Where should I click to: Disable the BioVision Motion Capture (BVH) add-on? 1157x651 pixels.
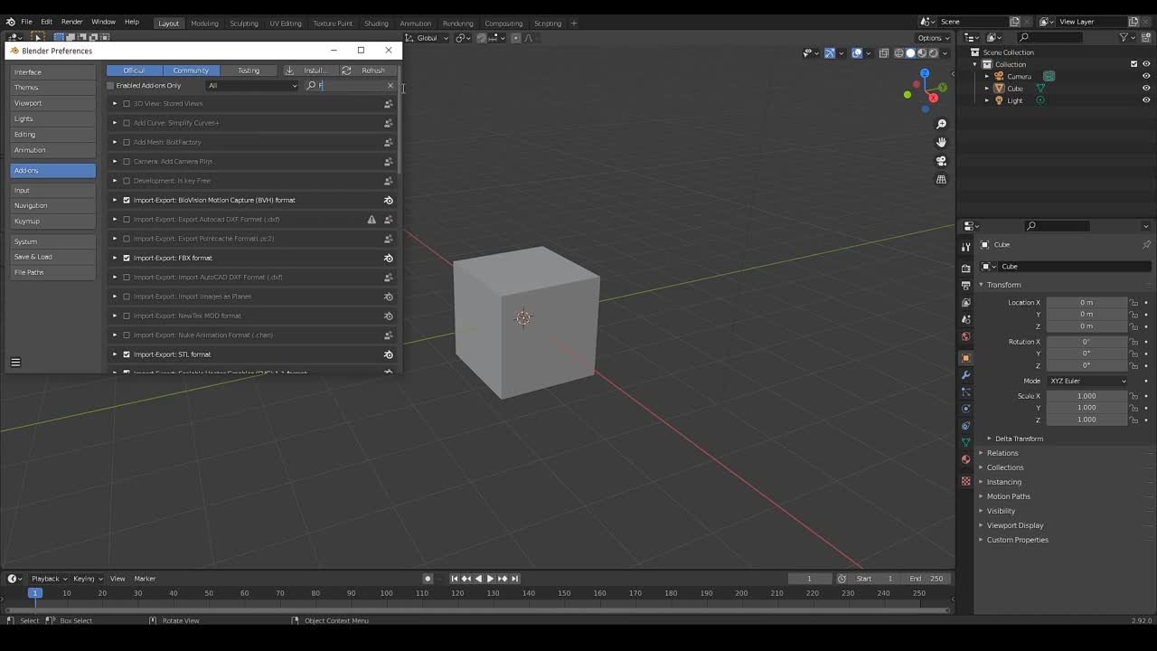tap(127, 200)
